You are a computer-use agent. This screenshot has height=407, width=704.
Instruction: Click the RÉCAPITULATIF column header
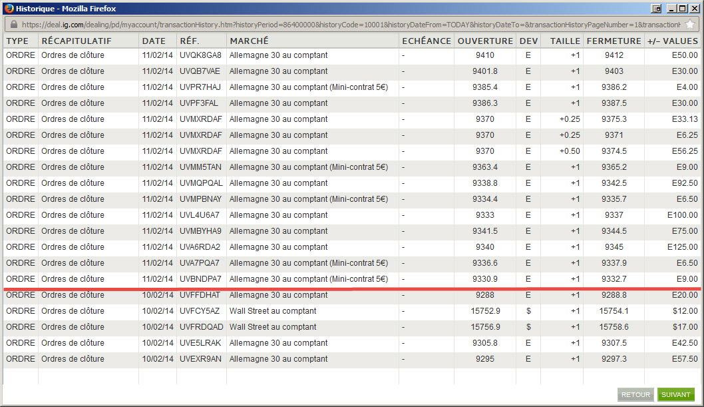point(77,41)
